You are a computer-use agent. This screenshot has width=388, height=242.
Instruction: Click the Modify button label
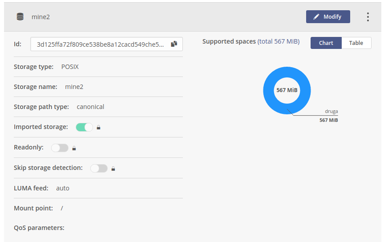tap(332, 17)
